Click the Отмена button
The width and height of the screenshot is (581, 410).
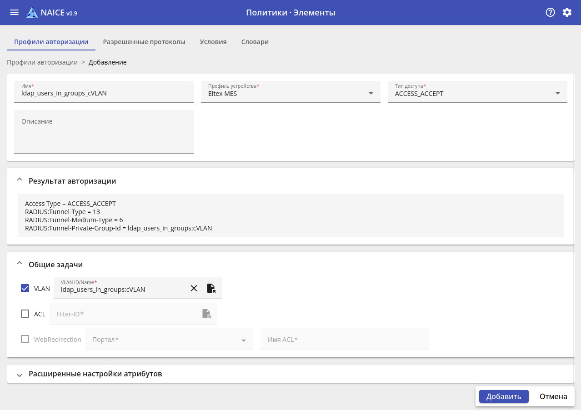tap(553, 396)
